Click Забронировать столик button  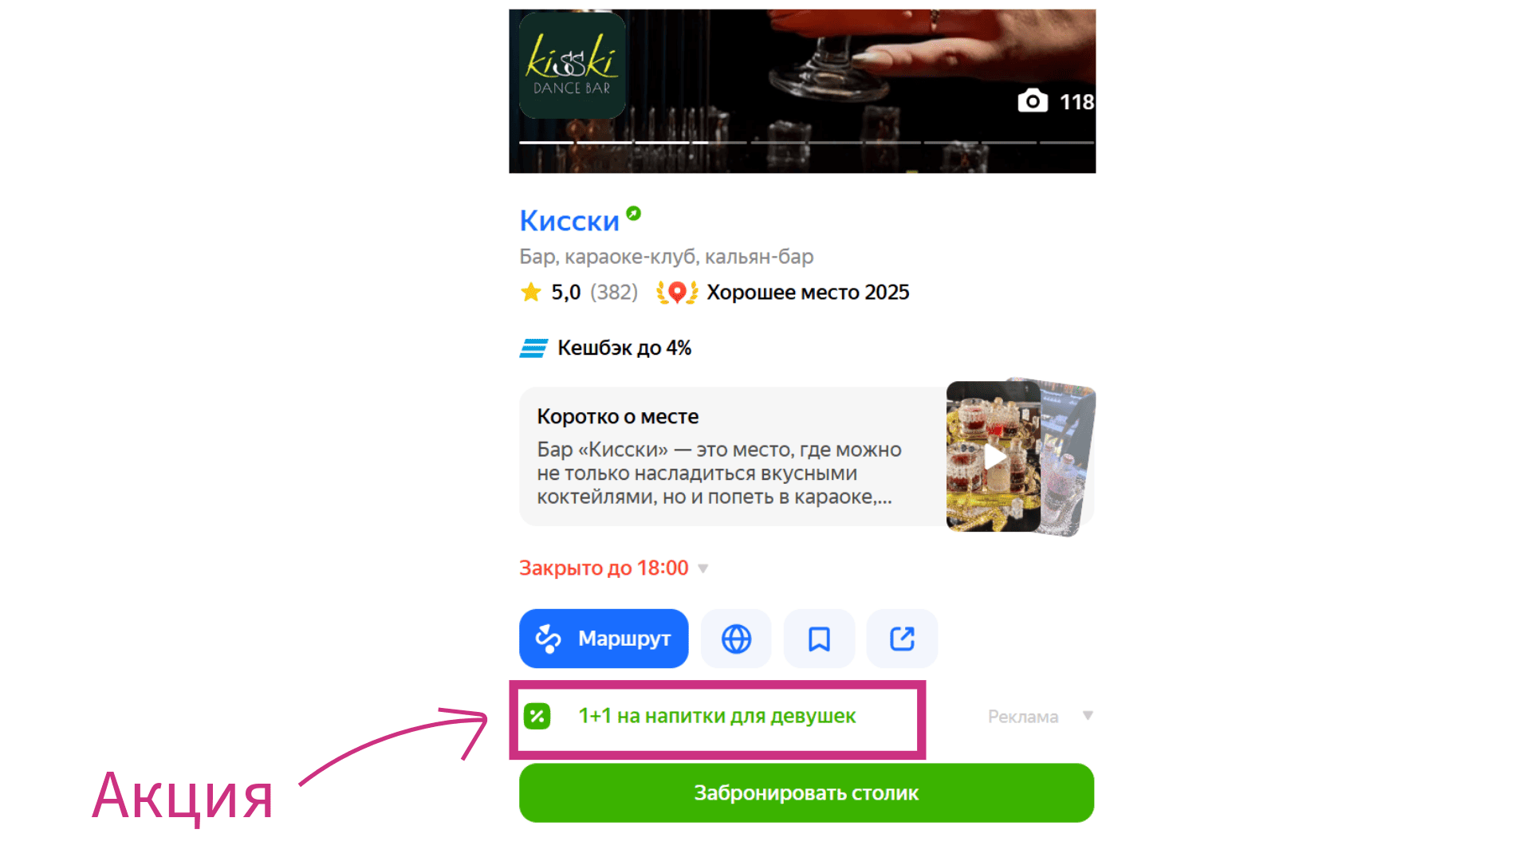[x=806, y=793]
